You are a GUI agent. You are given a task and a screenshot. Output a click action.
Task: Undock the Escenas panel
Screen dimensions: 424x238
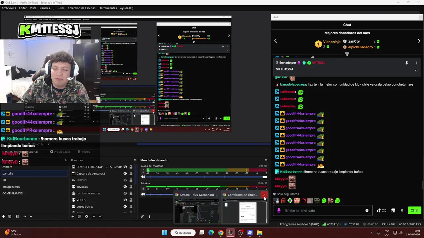pos(66,160)
